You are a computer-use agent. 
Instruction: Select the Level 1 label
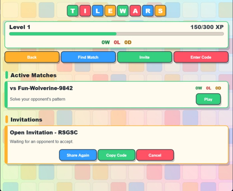pos(20,27)
